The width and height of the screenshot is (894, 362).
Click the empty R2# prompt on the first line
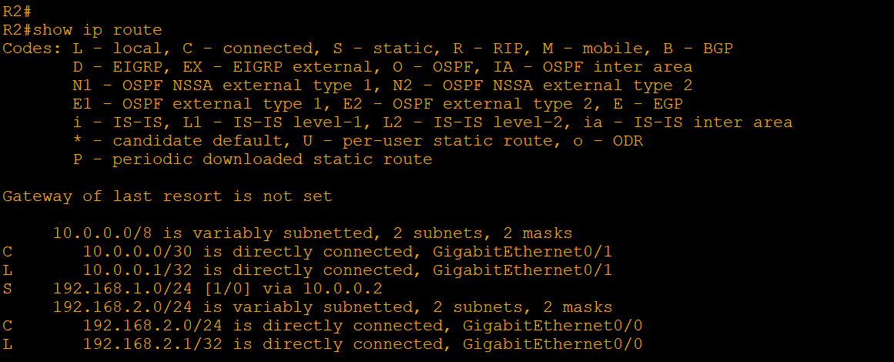(x=17, y=12)
